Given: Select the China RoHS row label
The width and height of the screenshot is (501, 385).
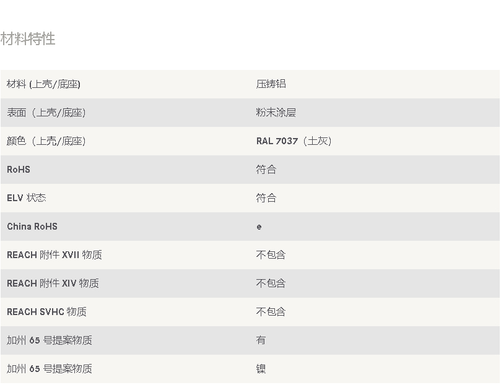Looking at the screenshot, I should pyautogui.click(x=32, y=227).
